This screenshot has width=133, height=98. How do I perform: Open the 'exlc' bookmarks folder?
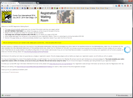[31, 8]
